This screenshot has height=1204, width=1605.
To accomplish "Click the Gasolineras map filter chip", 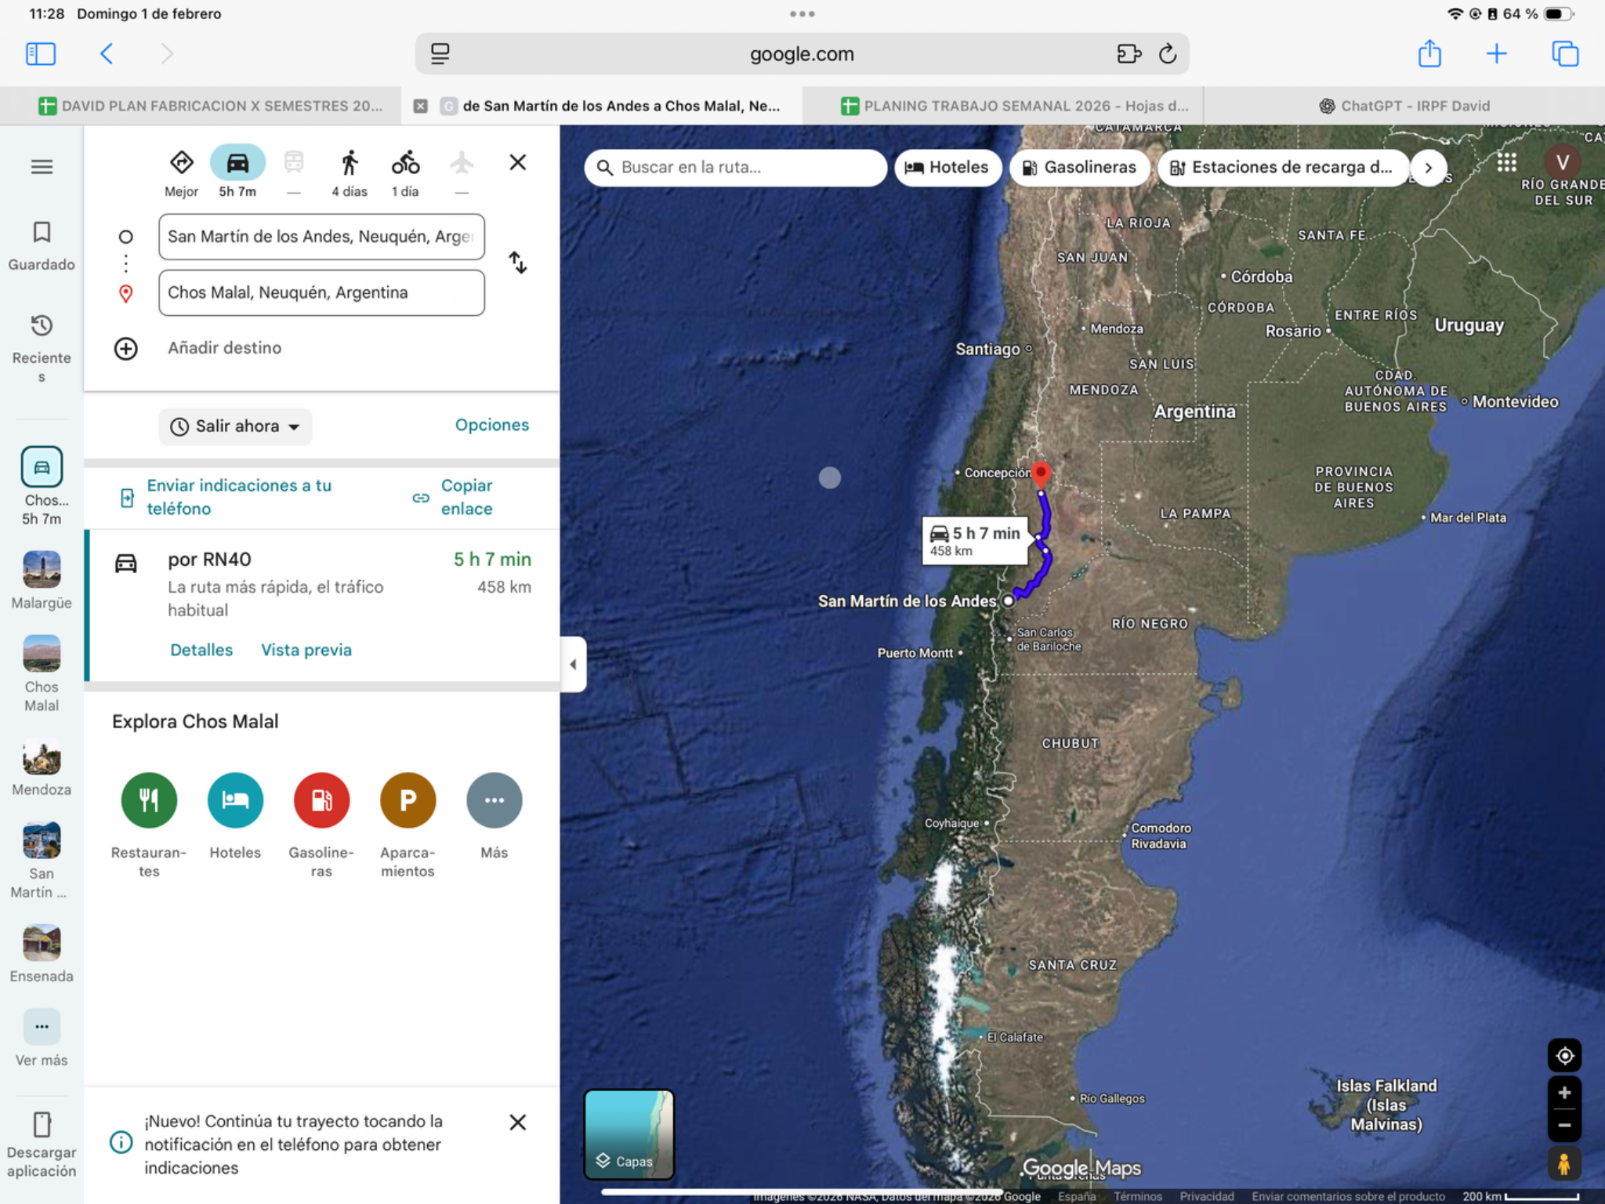I will click(1079, 167).
